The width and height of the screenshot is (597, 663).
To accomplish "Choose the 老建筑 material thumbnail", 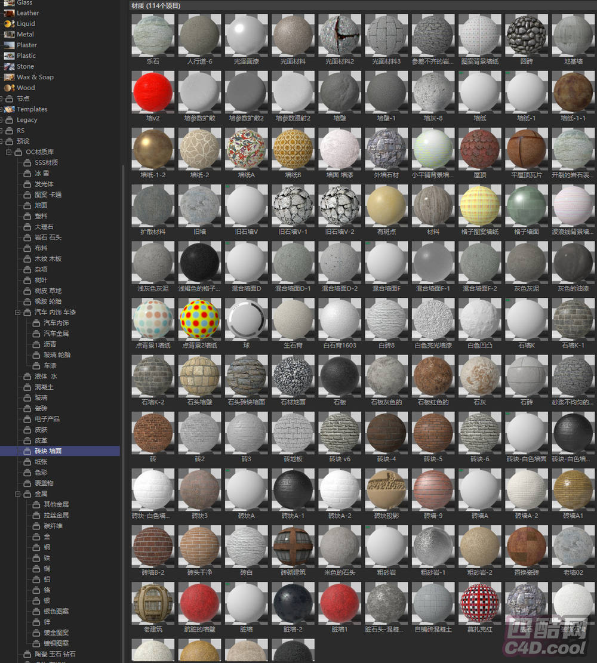I will pos(153,603).
